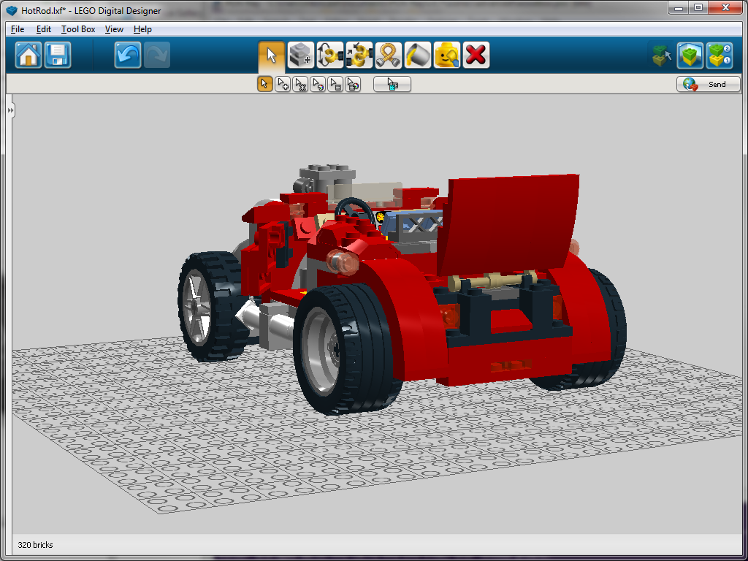This screenshot has width=748, height=561.
Task: Open the Paint bucket tool
Action: tap(417, 55)
